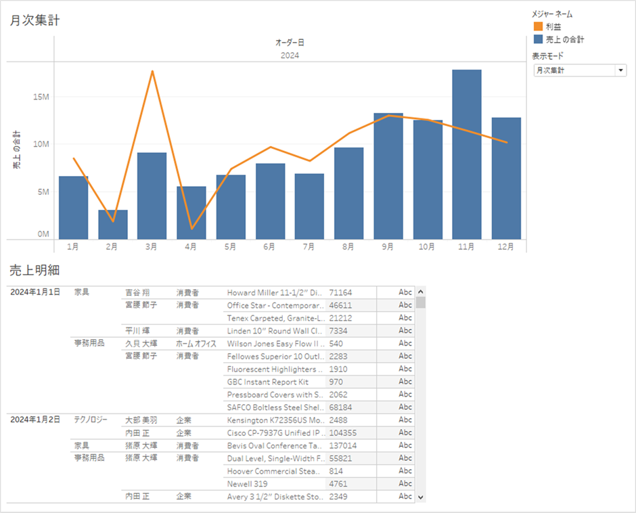
Task: Click the 月次集計 chart title
Action: 35,20
